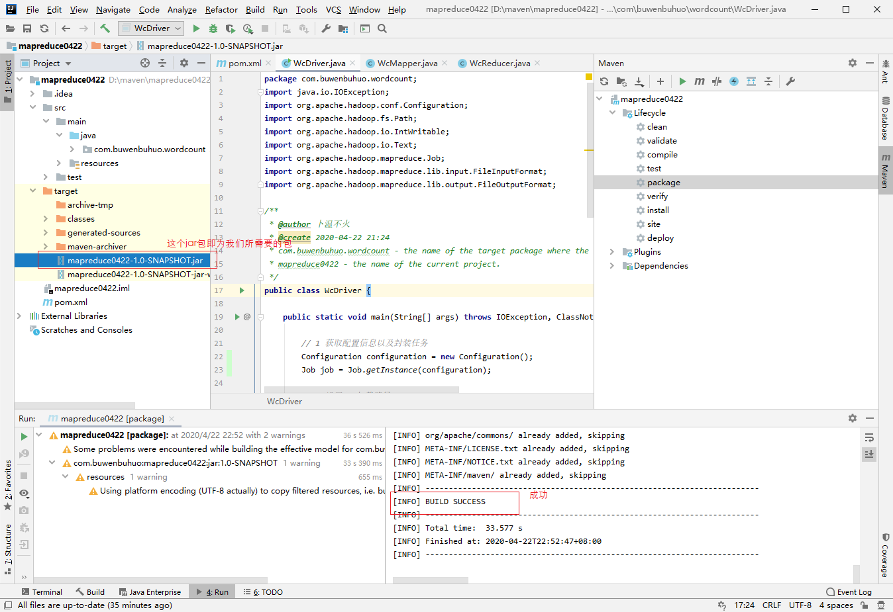Click UTF-8 encoding in status bar
The height and width of the screenshot is (612, 893).
click(800, 605)
